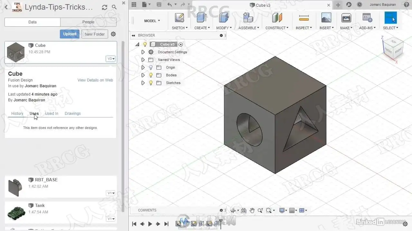Image resolution: width=412 pixels, height=231 pixels.
Task: Select the Pan hand tool
Action: point(252,210)
